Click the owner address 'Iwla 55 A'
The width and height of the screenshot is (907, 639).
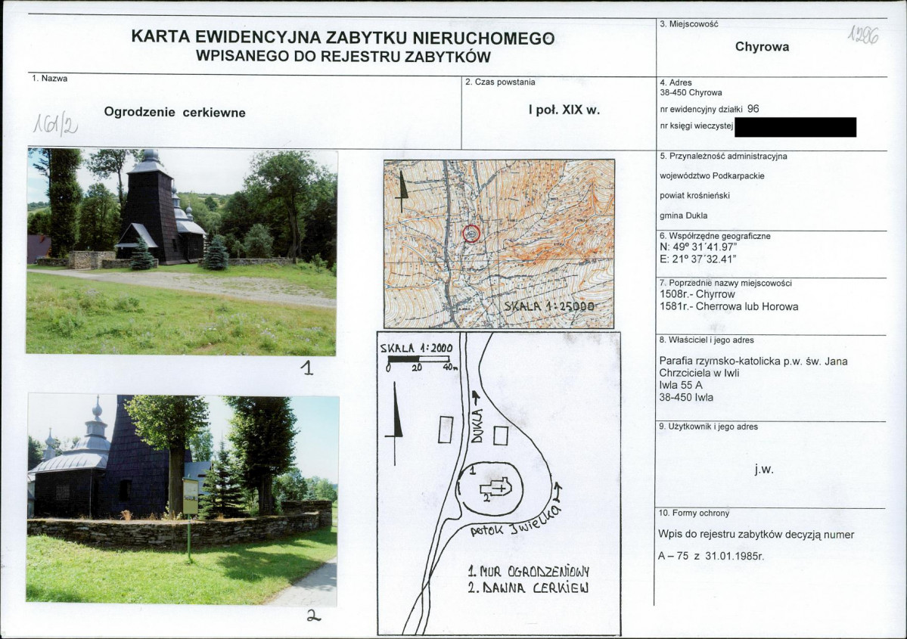click(681, 385)
